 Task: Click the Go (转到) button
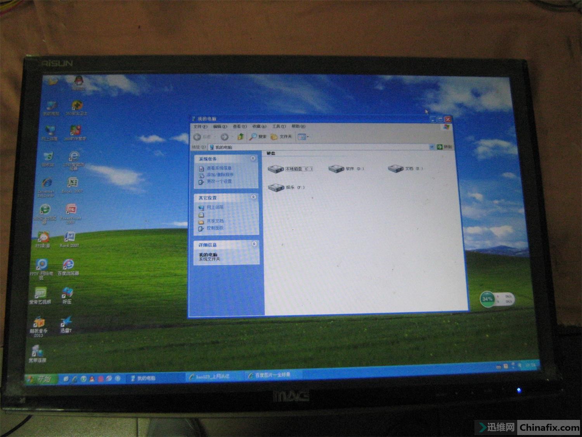click(445, 147)
